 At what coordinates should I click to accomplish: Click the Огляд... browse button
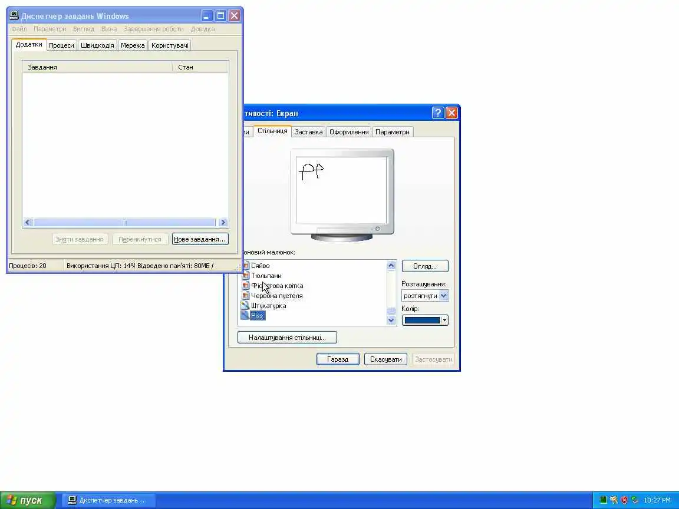[x=425, y=266]
